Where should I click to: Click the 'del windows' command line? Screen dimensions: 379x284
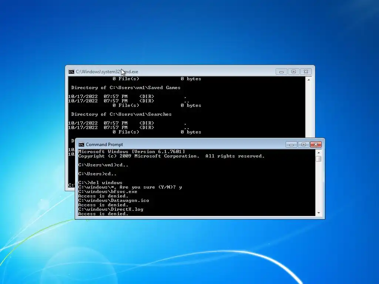tap(100, 183)
